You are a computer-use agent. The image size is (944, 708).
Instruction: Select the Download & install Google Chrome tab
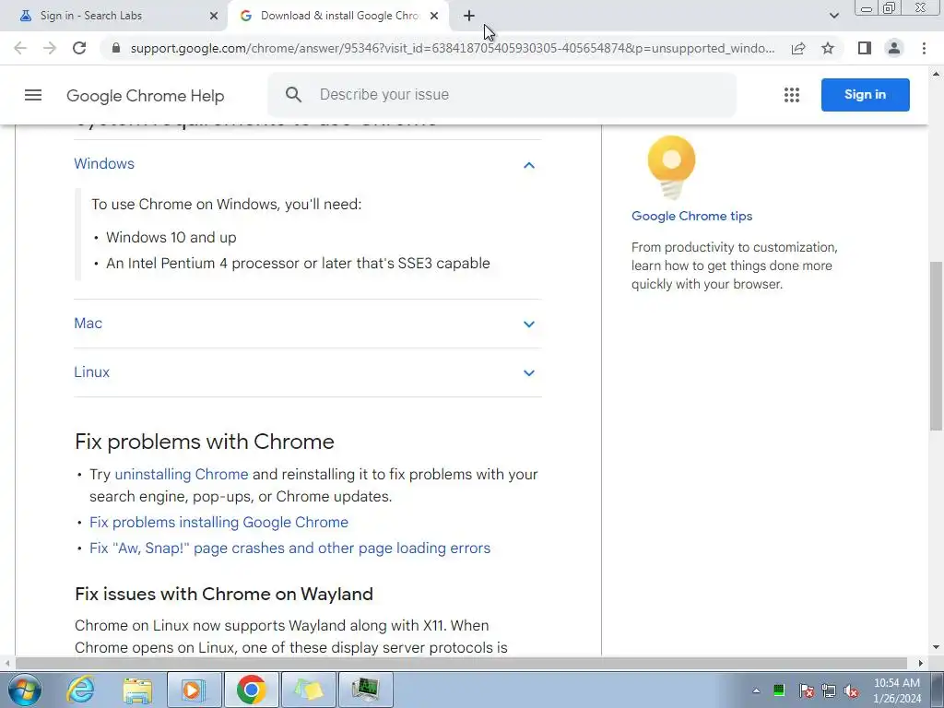pos(339,16)
